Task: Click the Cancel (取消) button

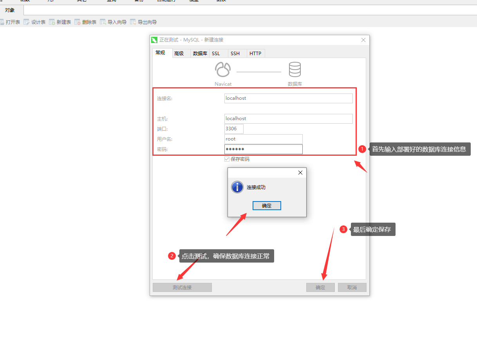Action: point(352,288)
